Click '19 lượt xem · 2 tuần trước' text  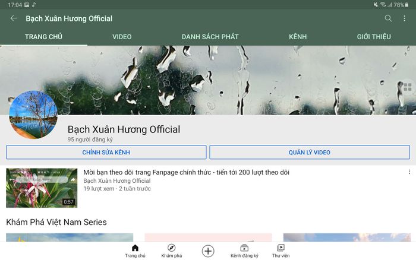(117, 189)
